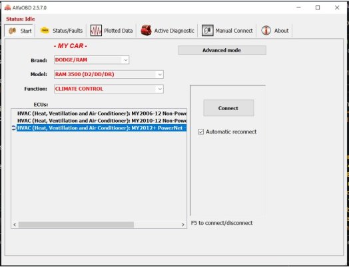The height and width of the screenshot is (267, 349).
Task: Click the AlfaOBD title bar app icon
Action: [x=7, y=8]
